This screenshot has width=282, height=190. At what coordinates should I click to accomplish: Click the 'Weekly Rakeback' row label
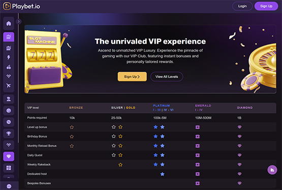pyautogui.click(x=39, y=165)
